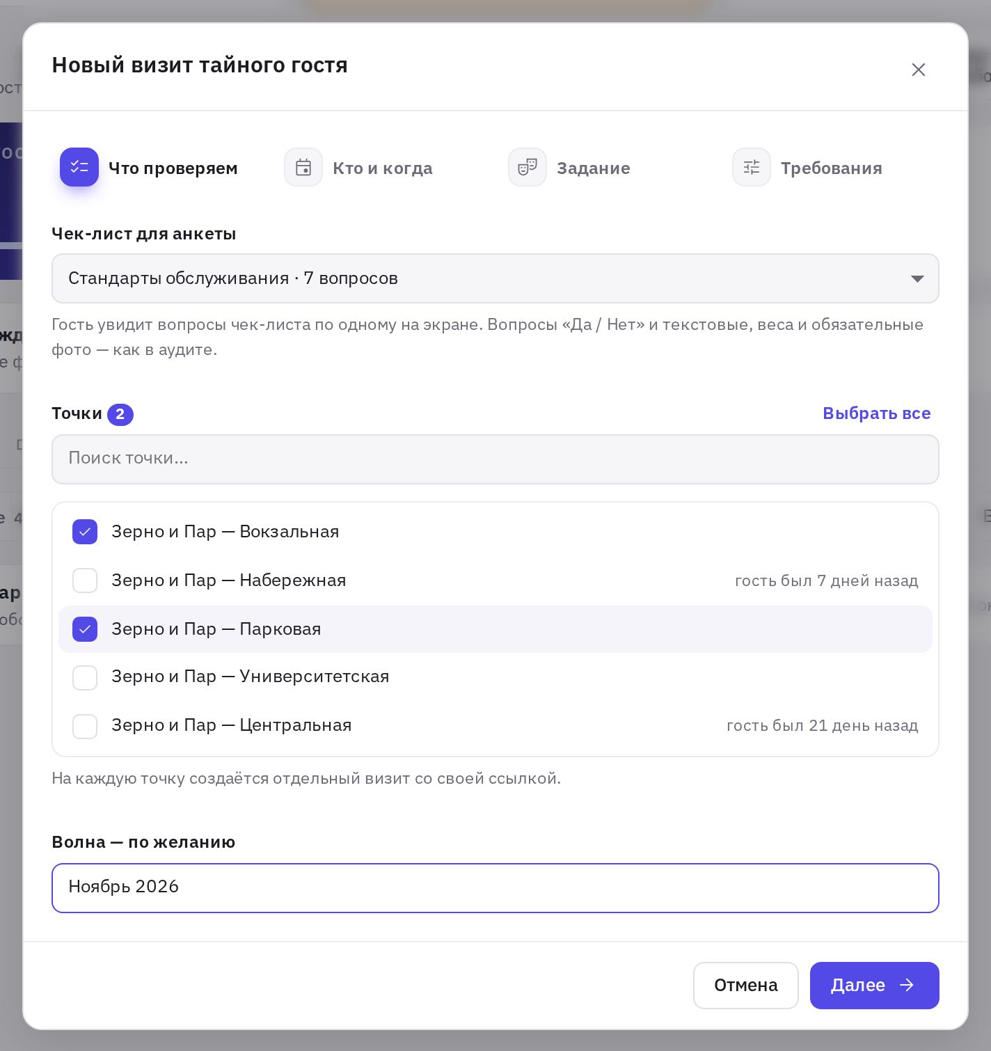Uncheck the Зерно и Пар — Парковая checkbox
The width and height of the screenshot is (991, 1051).
point(85,629)
